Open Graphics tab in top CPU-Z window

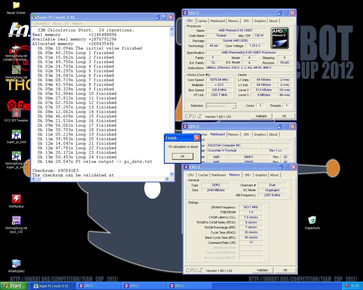pos(260,21)
